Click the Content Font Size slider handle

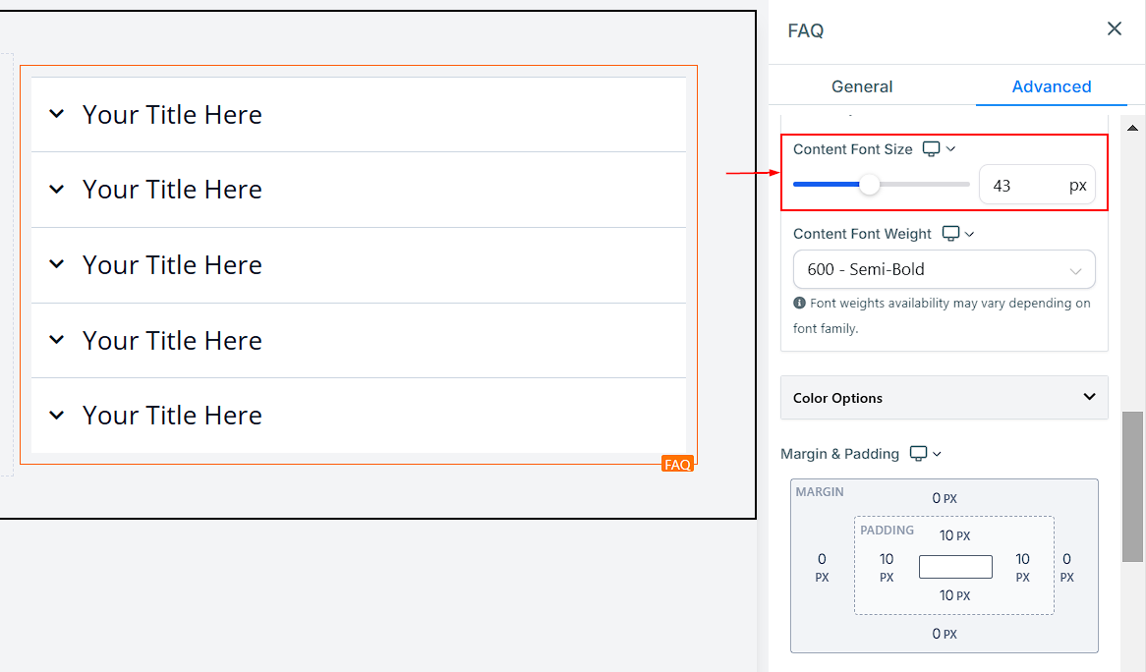coord(869,185)
